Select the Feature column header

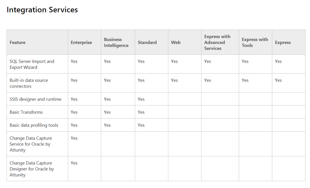[x=18, y=42]
